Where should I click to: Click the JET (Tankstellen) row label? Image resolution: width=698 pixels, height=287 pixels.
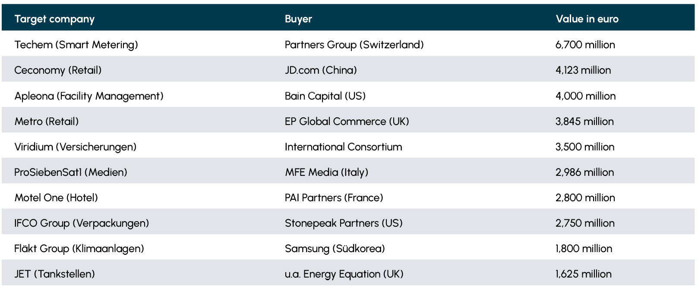point(54,274)
